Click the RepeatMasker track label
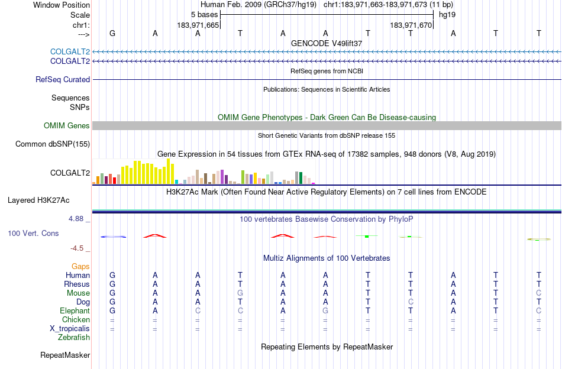The height and width of the screenshot is (369, 562). click(65, 355)
